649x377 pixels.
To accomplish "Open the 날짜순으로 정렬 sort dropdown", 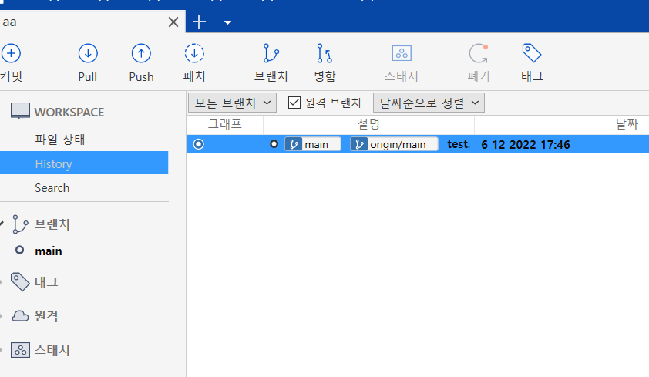I will coord(429,103).
